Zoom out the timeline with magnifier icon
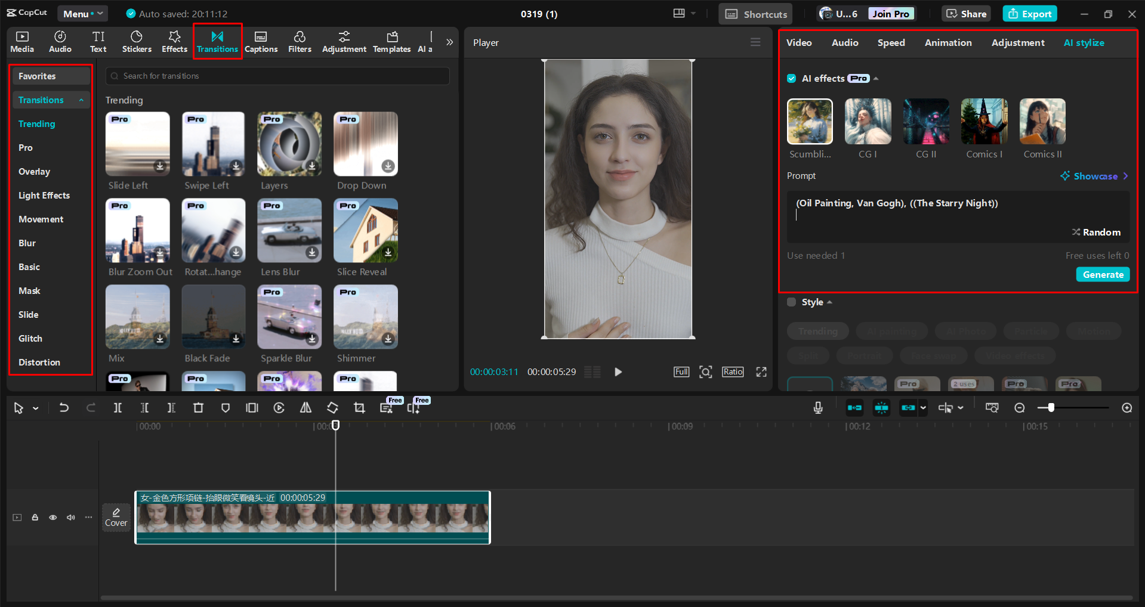1145x607 pixels. (1020, 408)
